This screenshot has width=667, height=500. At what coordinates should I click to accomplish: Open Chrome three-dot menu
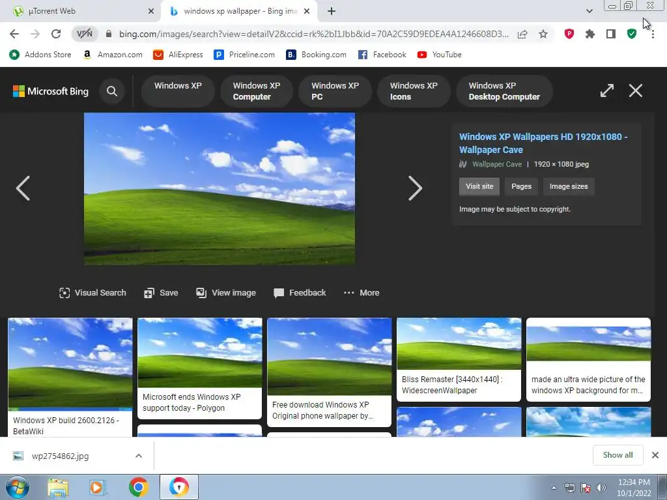[x=653, y=34]
